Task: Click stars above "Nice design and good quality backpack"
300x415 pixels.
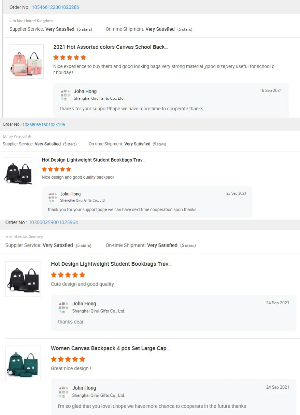Action: [56, 169]
